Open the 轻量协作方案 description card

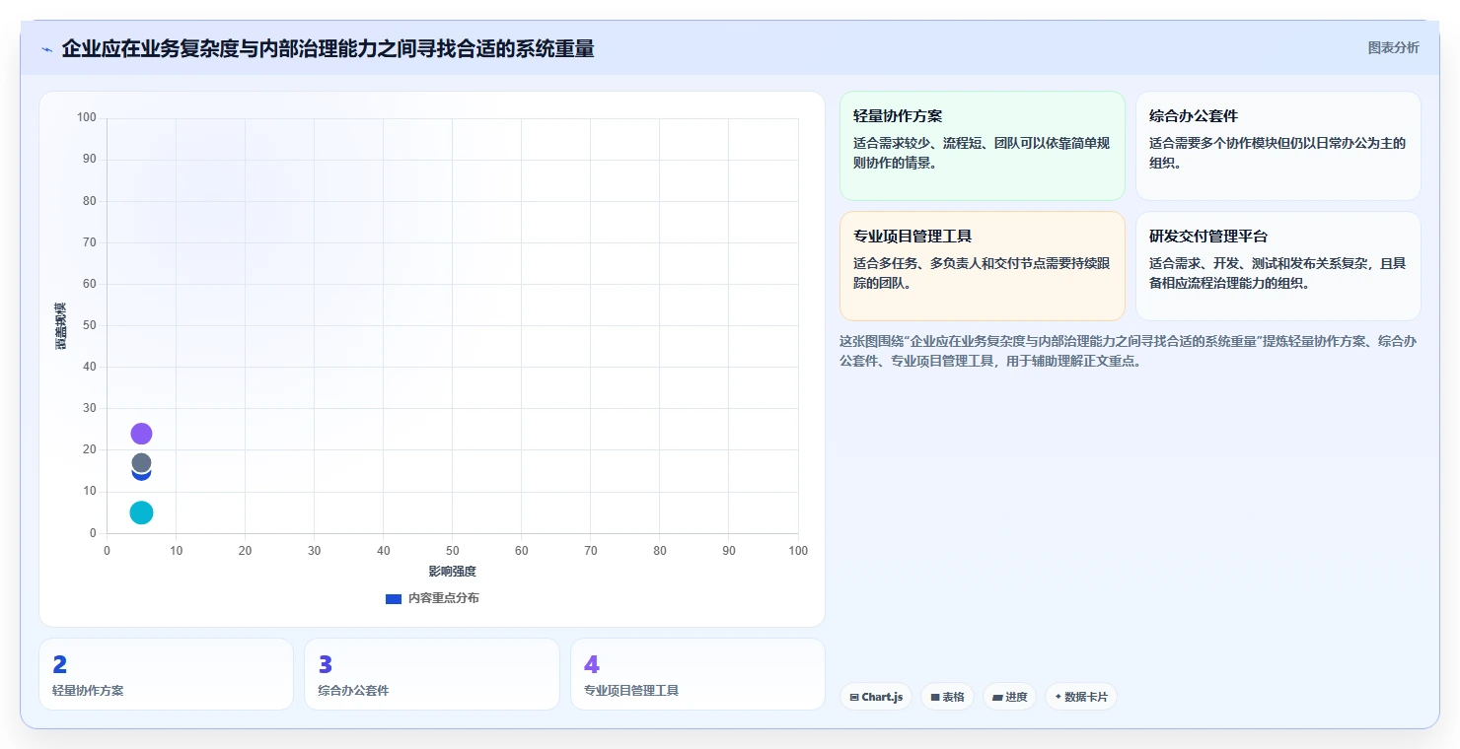pos(982,146)
